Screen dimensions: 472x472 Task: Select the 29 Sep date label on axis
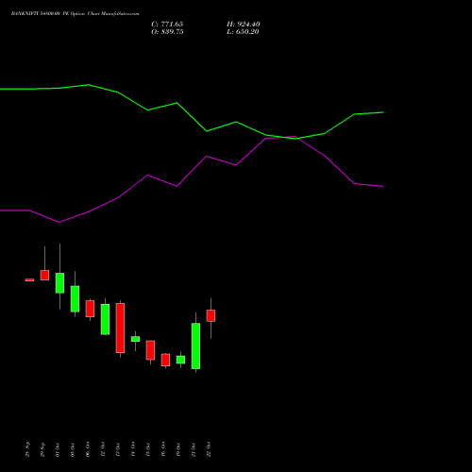[42, 449]
